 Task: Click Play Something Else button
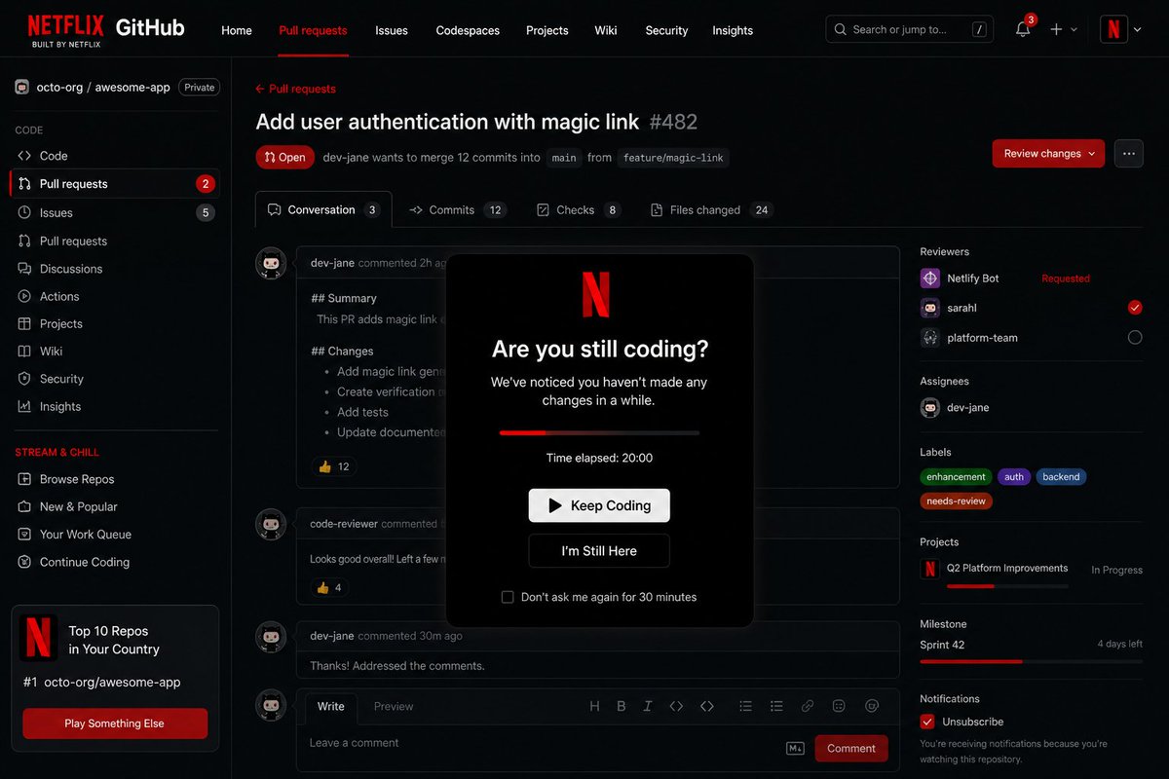point(115,723)
